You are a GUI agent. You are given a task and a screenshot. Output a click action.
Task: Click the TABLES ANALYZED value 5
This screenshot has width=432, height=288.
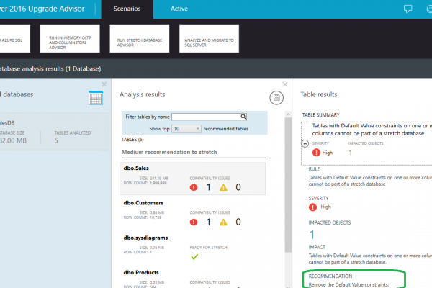(x=56, y=140)
